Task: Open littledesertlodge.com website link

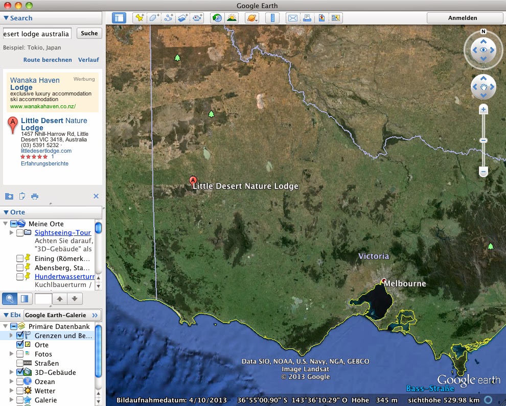Action: click(46, 151)
